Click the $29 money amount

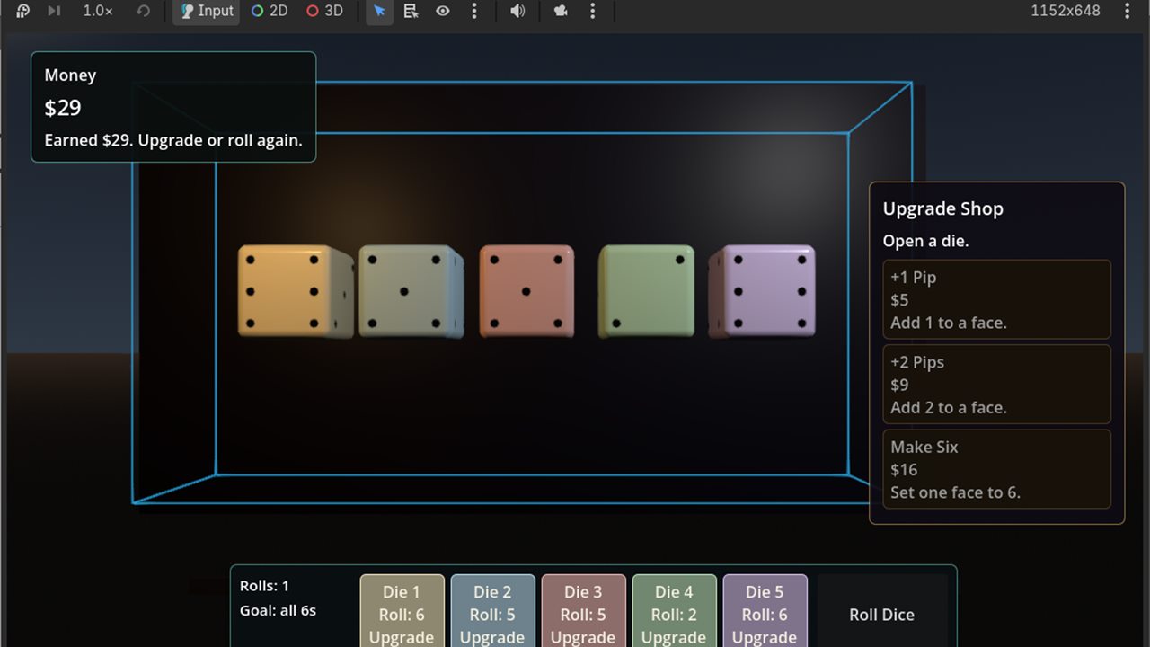pyautogui.click(x=63, y=108)
